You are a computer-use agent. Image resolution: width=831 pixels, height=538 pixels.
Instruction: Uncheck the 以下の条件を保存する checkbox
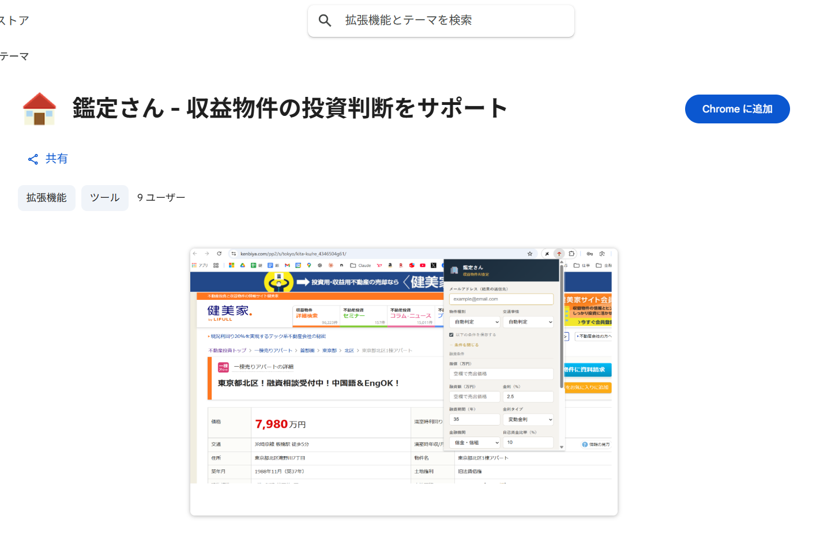pos(451,334)
